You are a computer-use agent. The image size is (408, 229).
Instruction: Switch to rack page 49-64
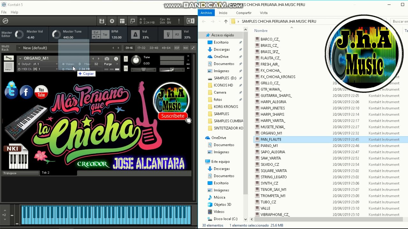pyautogui.click(x=166, y=48)
